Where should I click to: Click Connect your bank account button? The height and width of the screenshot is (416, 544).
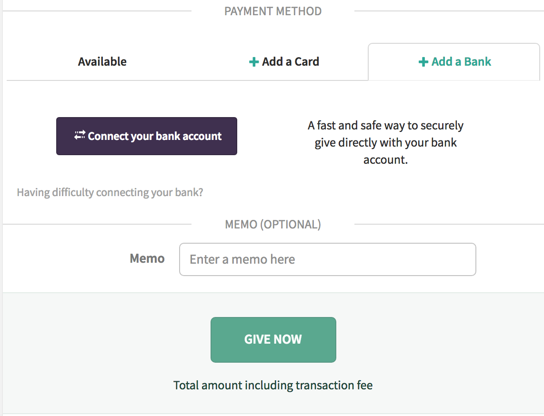147,136
